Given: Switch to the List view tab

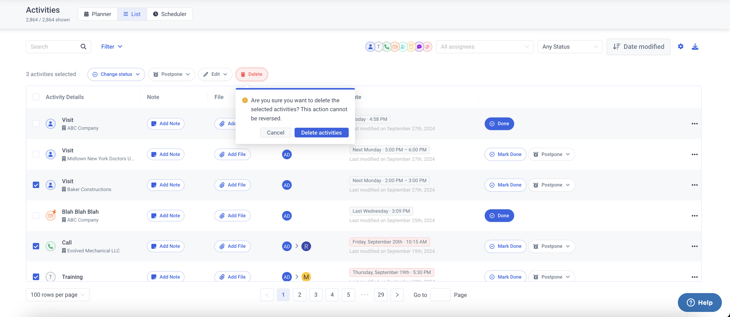Looking at the screenshot, I should click(132, 14).
